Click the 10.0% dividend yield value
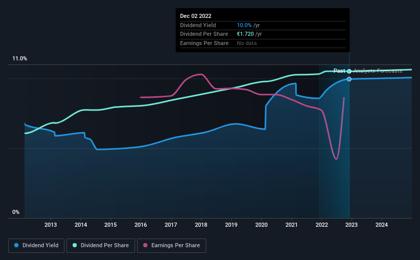Image resolution: width=420 pixels, height=260 pixels. click(x=244, y=25)
